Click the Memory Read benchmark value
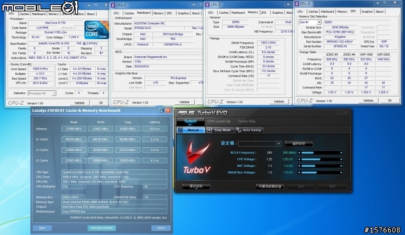The width and height of the screenshot is (405, 235). (73, 129)
